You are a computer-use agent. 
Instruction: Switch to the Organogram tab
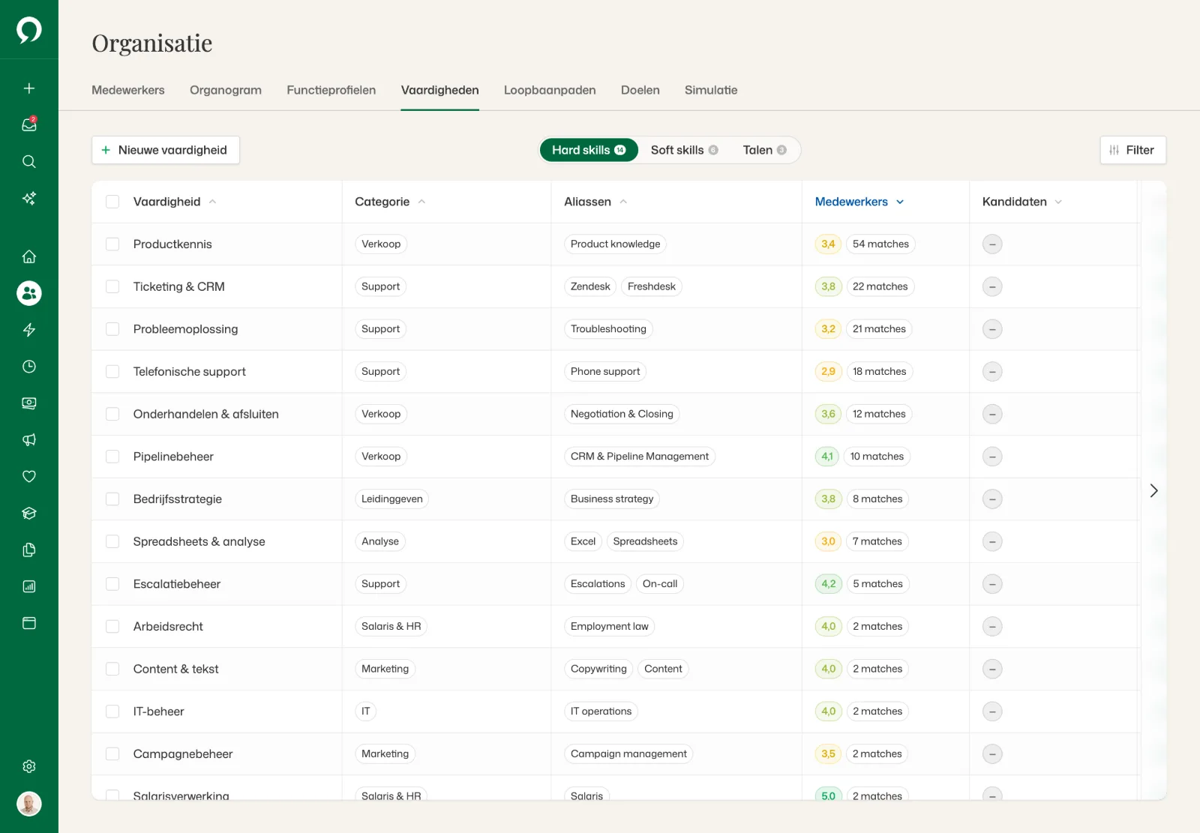[x=226, y=90]
